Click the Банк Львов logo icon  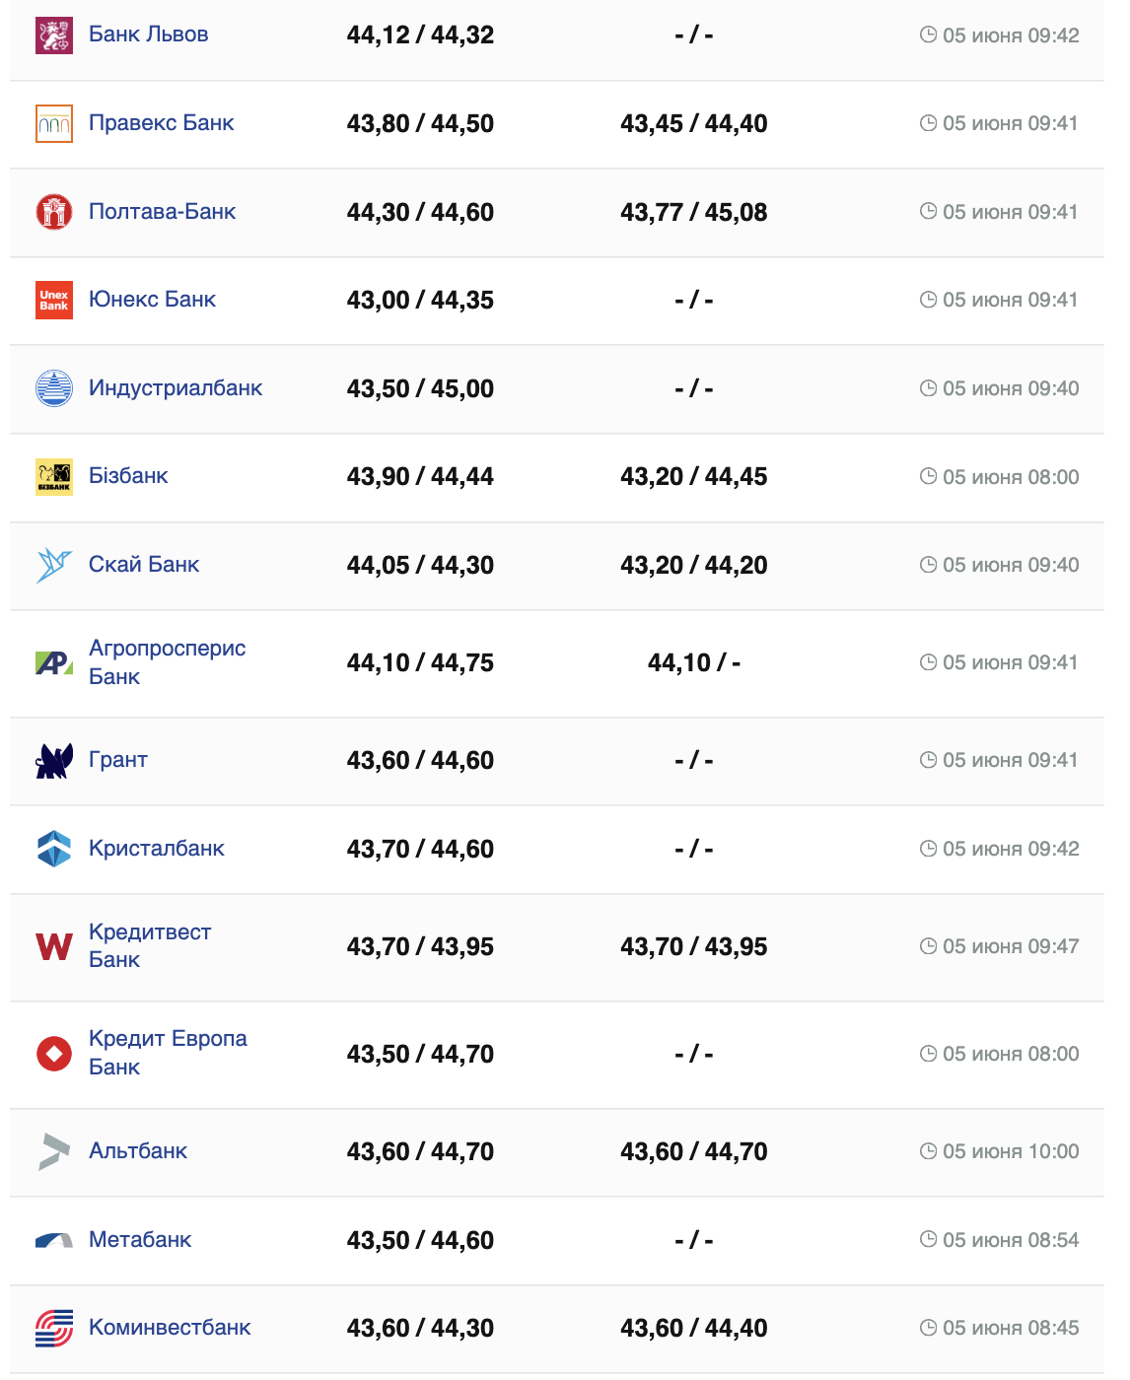[x=54, y=35]
